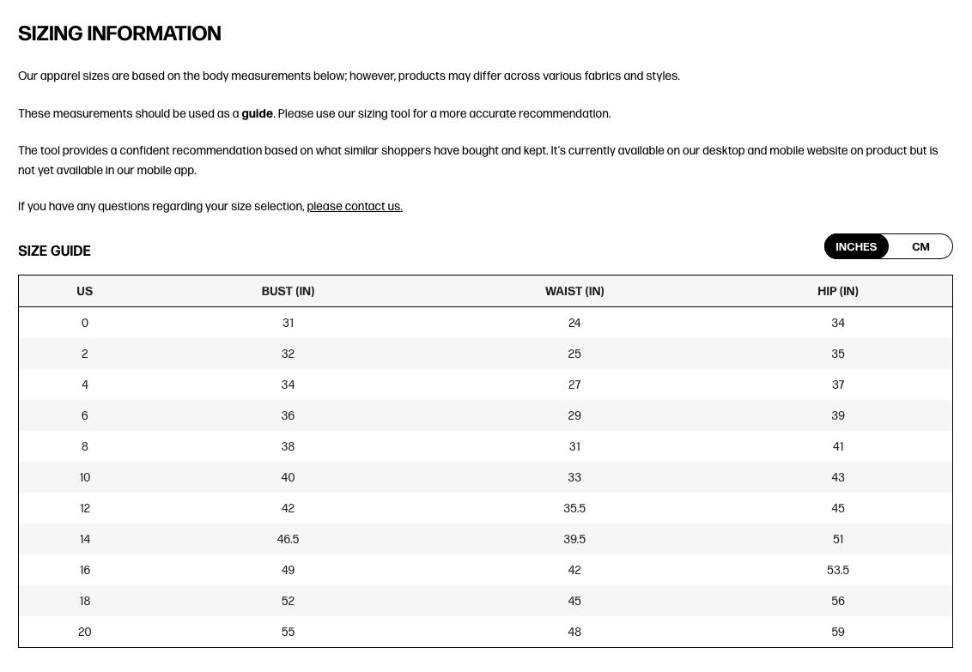972x672 pixels.
Task: Select US size 0 row label
Action: pos(84,323)
